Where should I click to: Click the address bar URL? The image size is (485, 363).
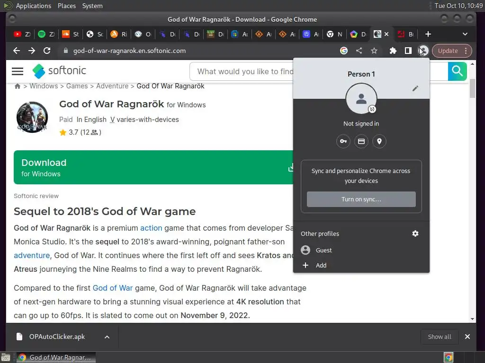[x=129, y=51]
